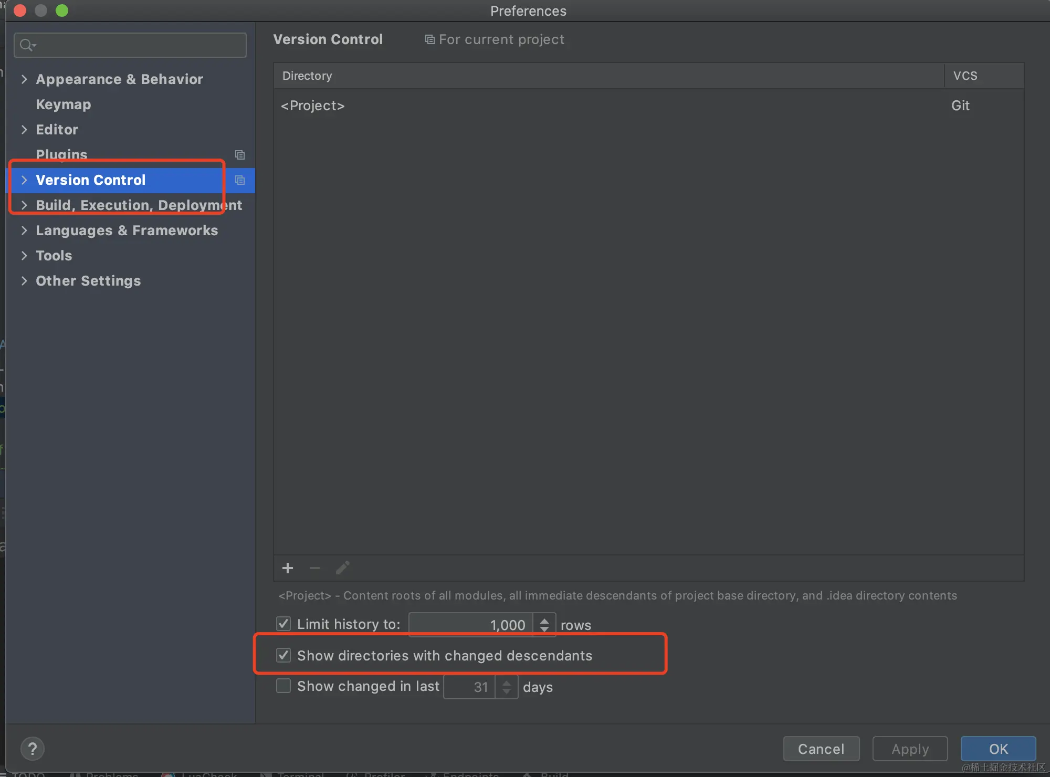Image resolution: width=1050 pixels, height=777 pixels.
Task: Toggle Show directories with changed descendants
Action: (283, 655)
